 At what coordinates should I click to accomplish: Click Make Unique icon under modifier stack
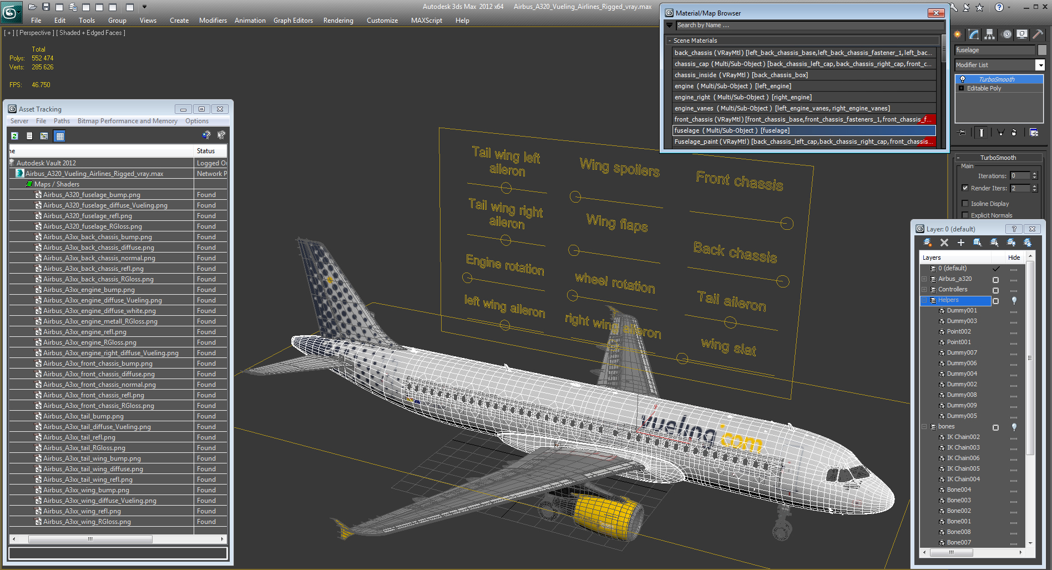[1000, 133]
